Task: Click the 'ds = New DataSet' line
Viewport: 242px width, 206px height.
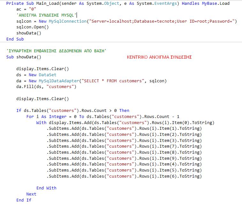Action: pyautogui.click(x=36, y=75)
